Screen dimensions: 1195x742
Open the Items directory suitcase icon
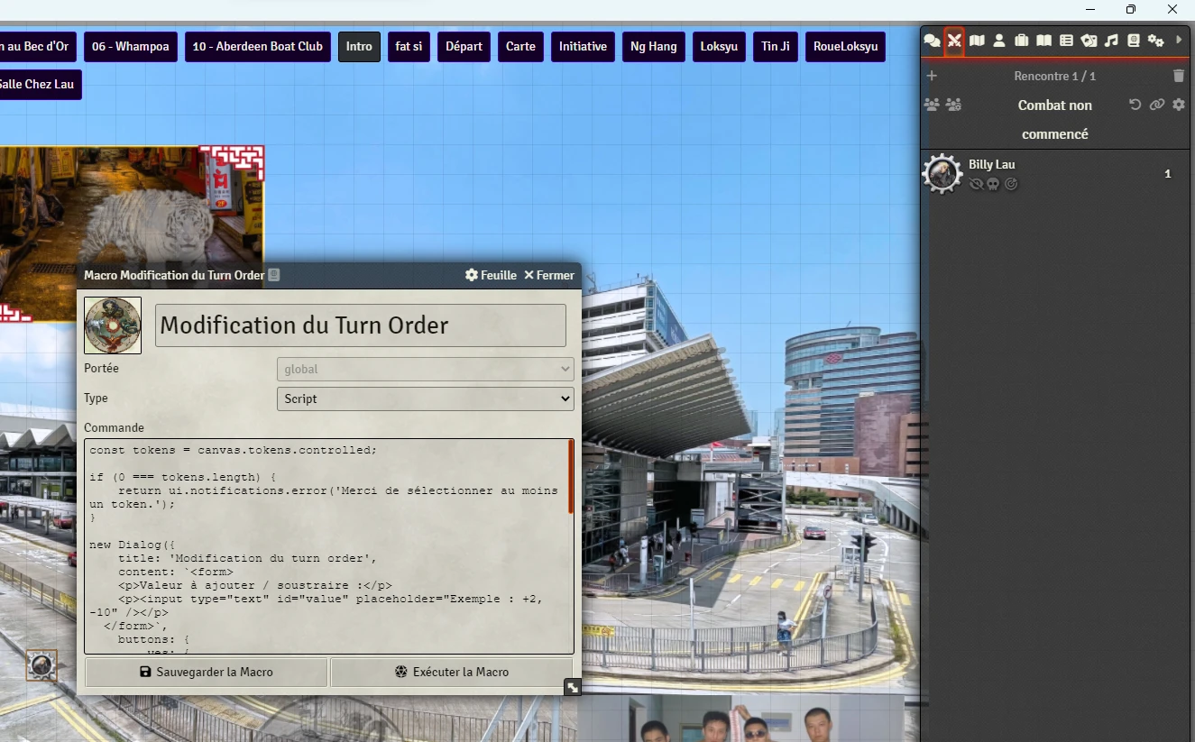(x=1022, y=41)
